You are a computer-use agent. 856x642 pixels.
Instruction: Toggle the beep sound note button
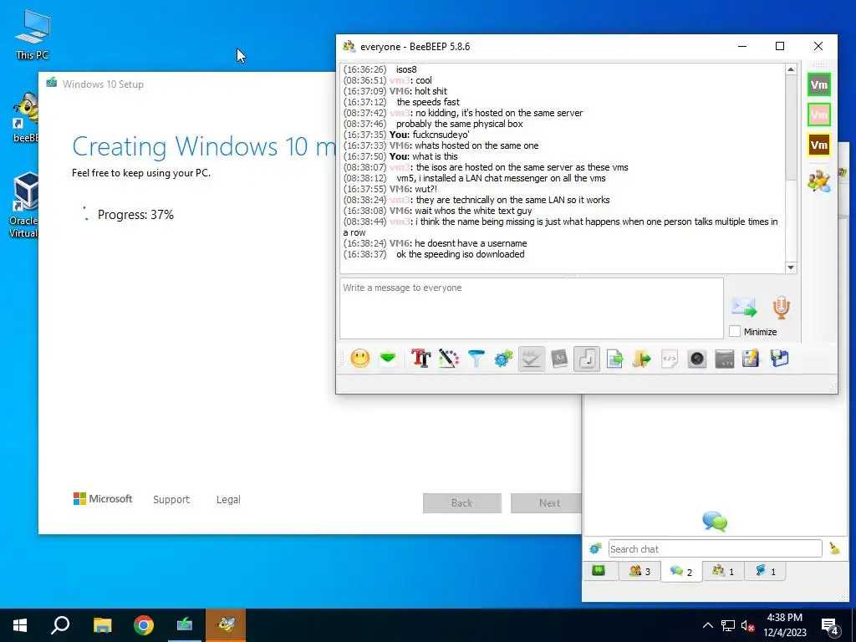(x=587, y=359)
